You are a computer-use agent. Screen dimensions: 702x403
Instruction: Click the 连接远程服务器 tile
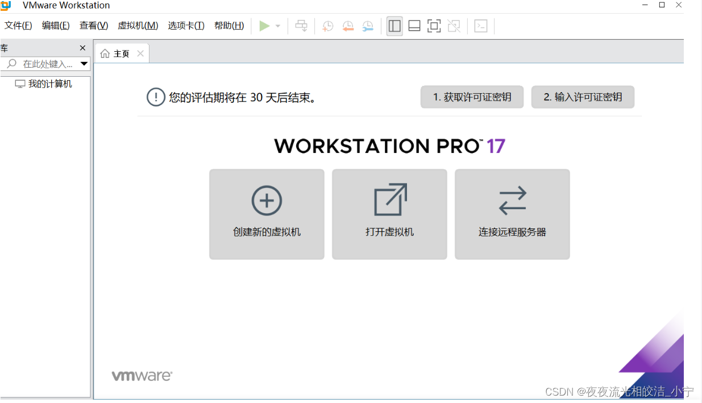point(512,214)
